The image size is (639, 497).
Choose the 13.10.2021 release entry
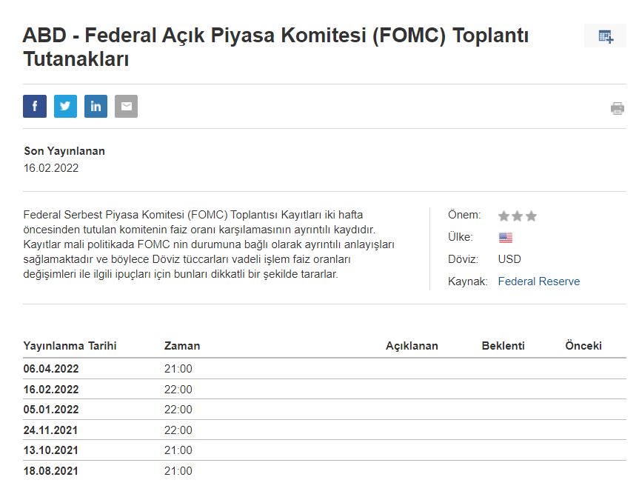point(51,450)
